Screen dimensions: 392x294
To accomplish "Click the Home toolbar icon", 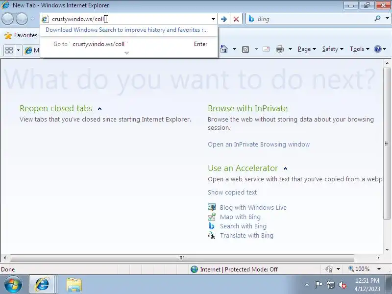I will tap(224, 49).
